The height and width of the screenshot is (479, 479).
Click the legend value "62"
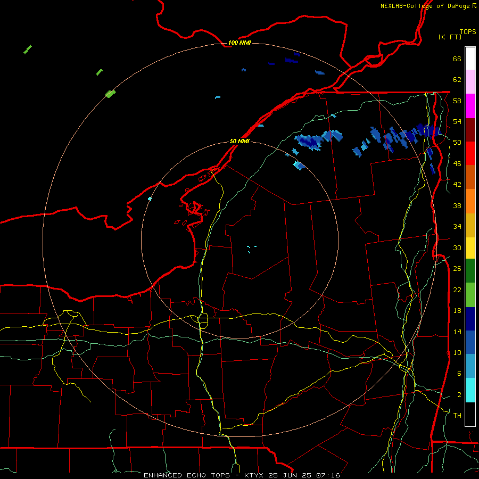(457, 80)
